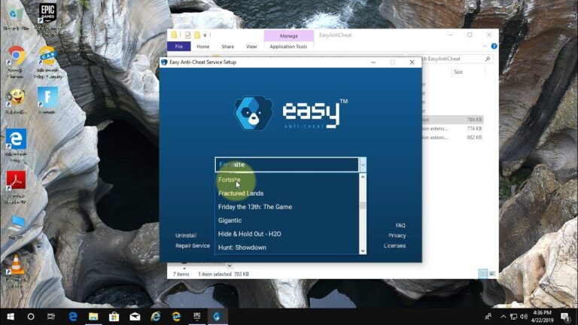Screen dimensions: 578x325
Task: Open the Application Tools tab
Action: click(288, 47)
